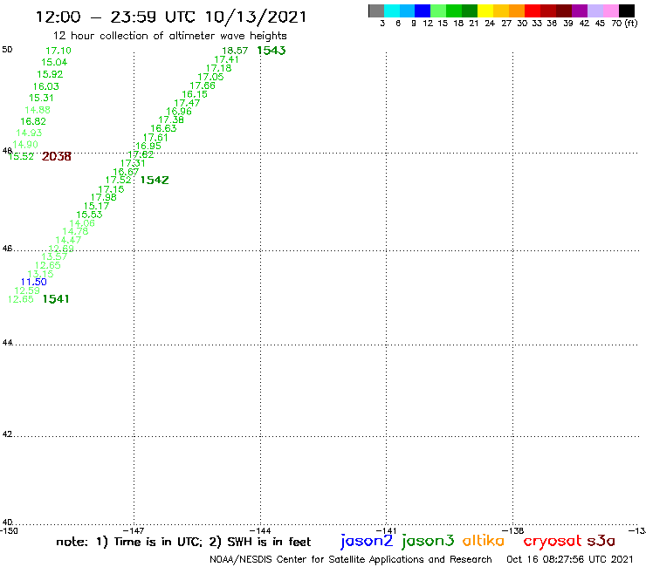This screenshot has width=646, height=567.
Task: Select the wave height reading 14.78
Action: [x=75, y=231]
